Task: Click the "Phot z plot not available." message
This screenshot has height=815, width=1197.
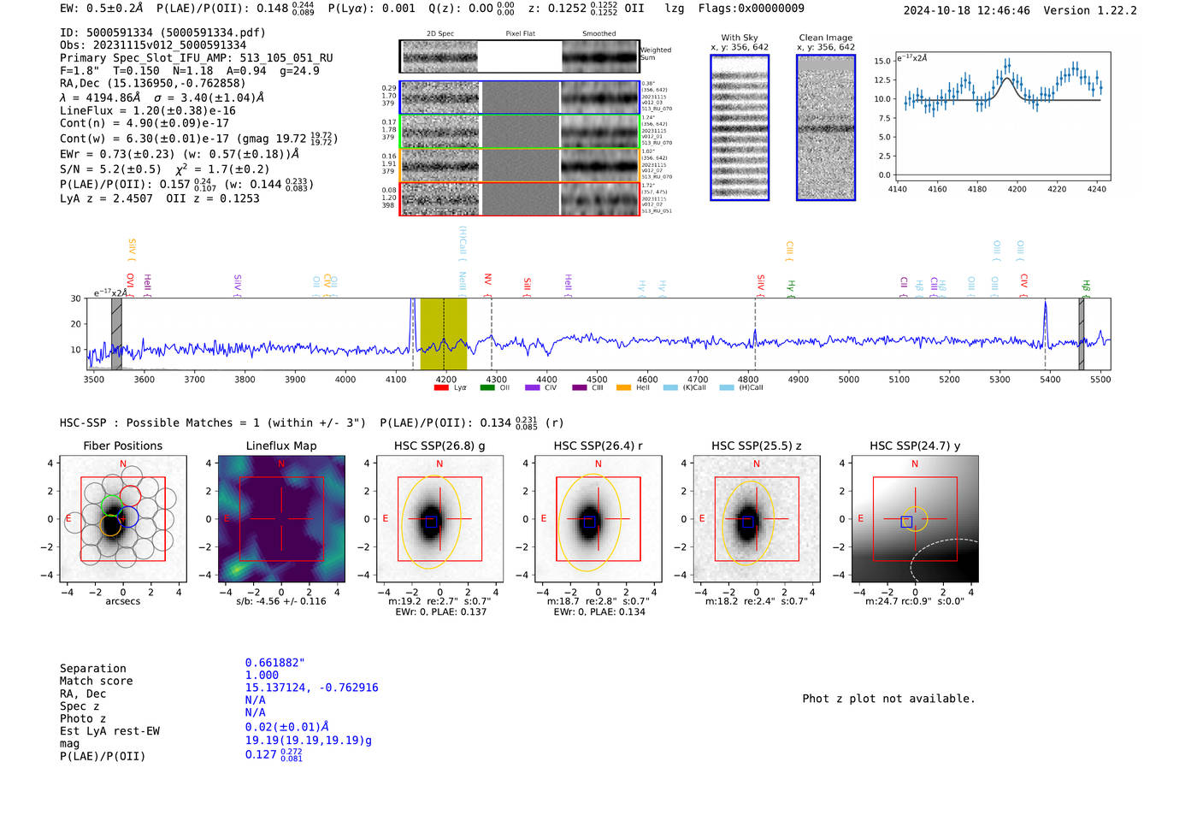Action: [888, 699]
